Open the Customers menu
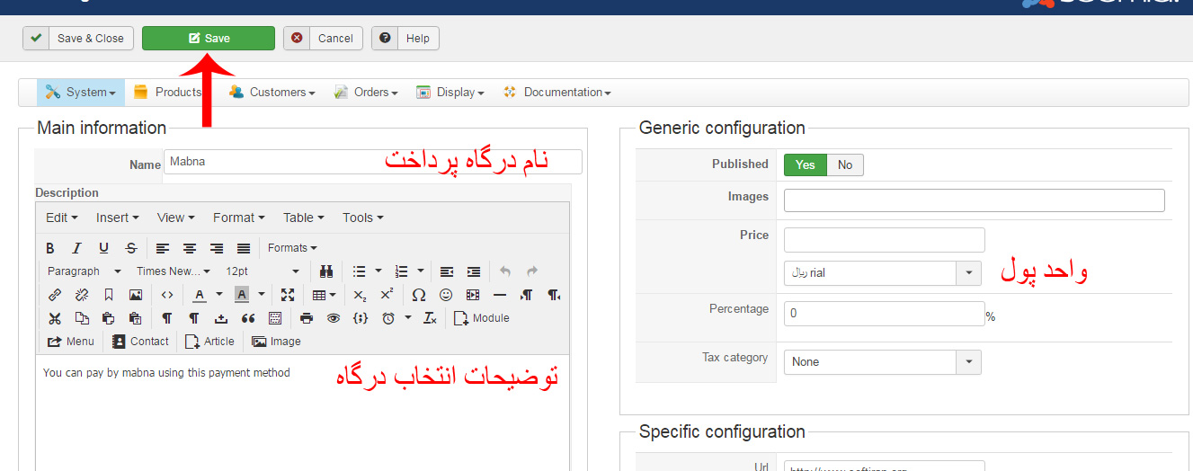The image size is (1193, 471). 272,93
